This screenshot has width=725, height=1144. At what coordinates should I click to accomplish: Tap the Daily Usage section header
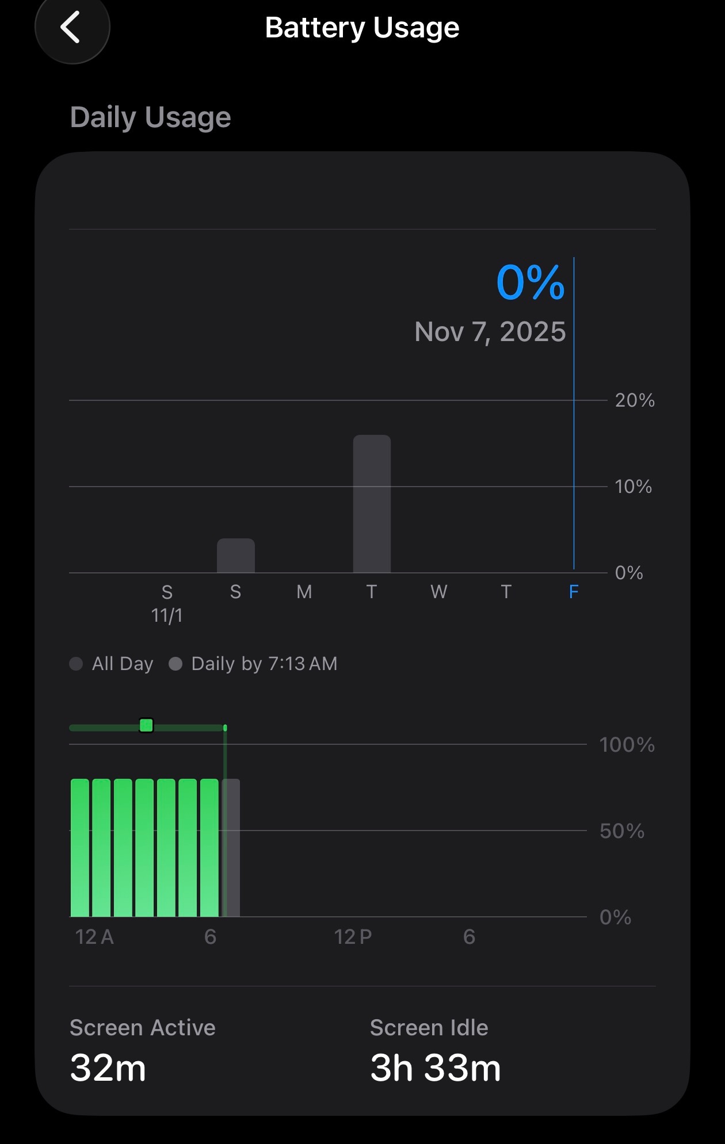pyautogui.click(x=150, y=117)
